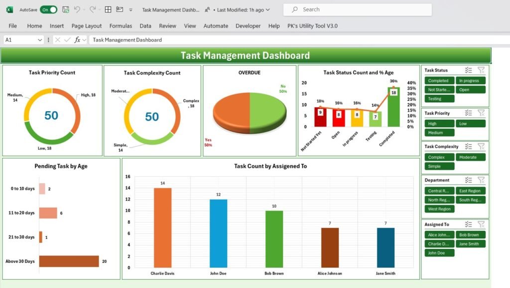
Task: Click the Undo icon
Action: [77, 9]
